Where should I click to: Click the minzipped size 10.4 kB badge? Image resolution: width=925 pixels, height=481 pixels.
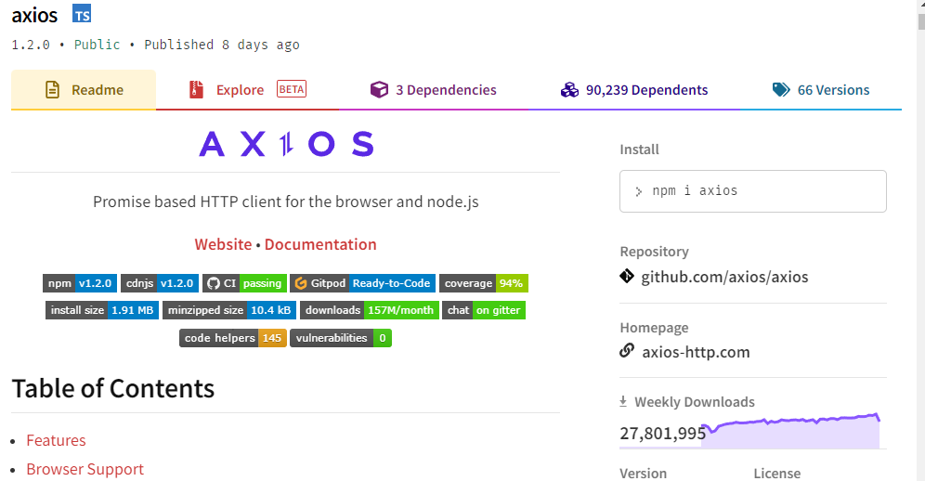point(229,310)
